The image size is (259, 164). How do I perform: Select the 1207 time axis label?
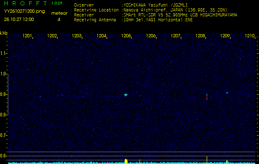(175, 36)
